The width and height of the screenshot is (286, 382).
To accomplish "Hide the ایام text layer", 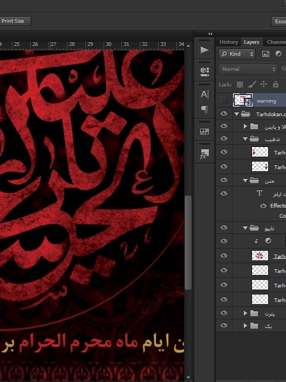I will pyautogui.click(x=224, y=193).
